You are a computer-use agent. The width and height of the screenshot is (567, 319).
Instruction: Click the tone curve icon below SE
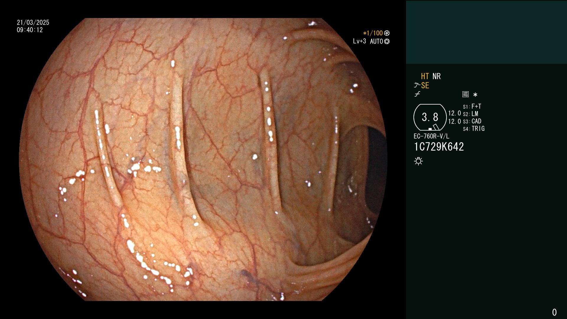pos(417,94)
